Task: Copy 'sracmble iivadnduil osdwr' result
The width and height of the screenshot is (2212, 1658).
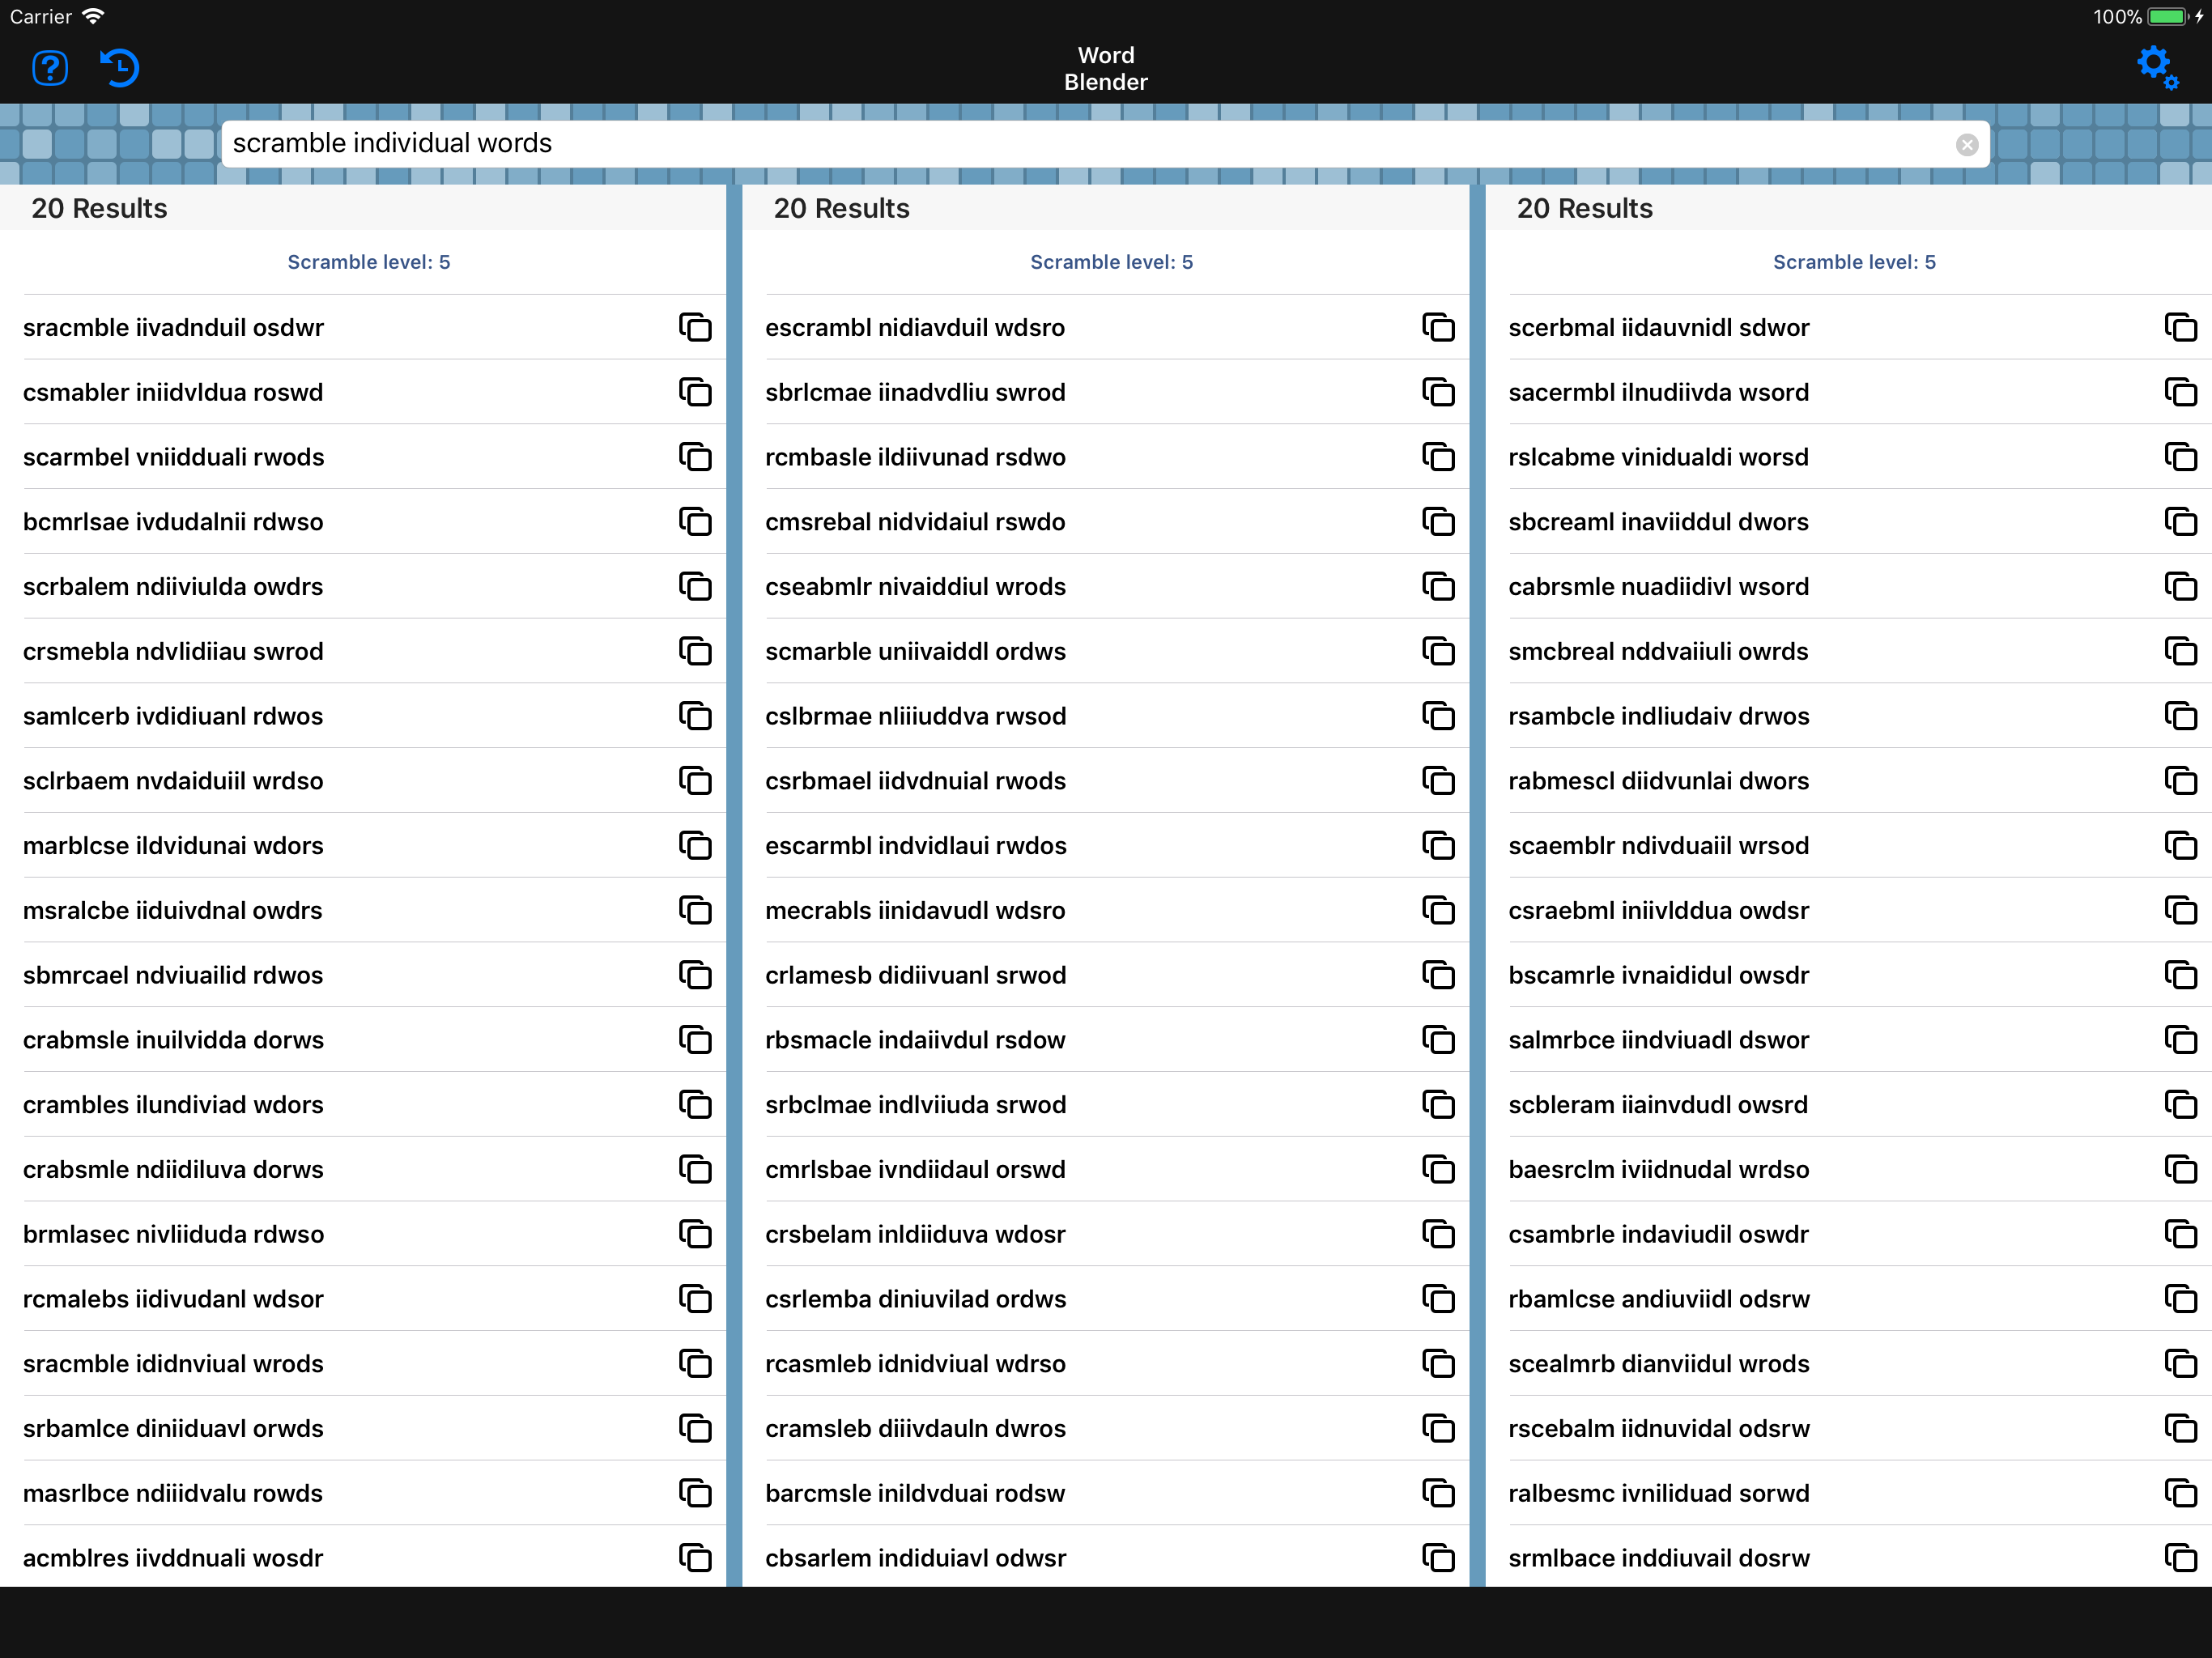Action: [695, 327]
